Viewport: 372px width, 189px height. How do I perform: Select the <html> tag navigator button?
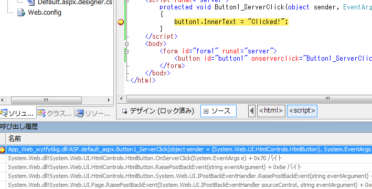(271, 111)
